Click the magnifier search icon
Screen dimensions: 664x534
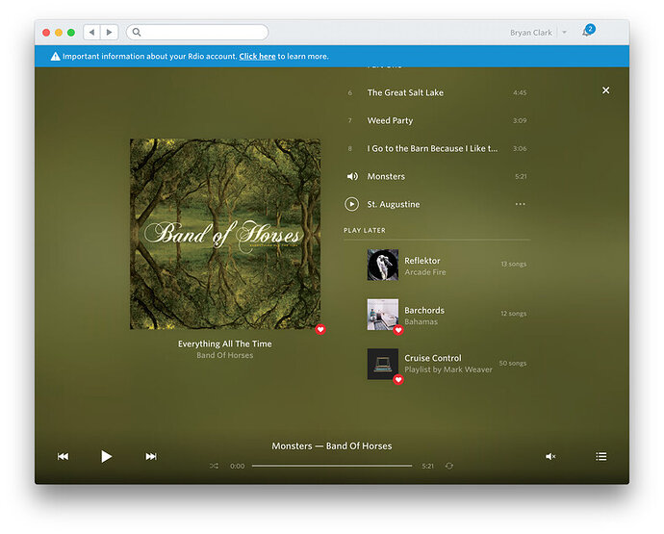tap(137, 32)
